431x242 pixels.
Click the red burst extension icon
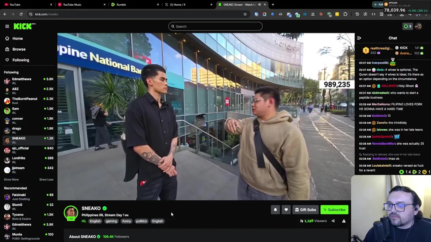tap(321, 14)
